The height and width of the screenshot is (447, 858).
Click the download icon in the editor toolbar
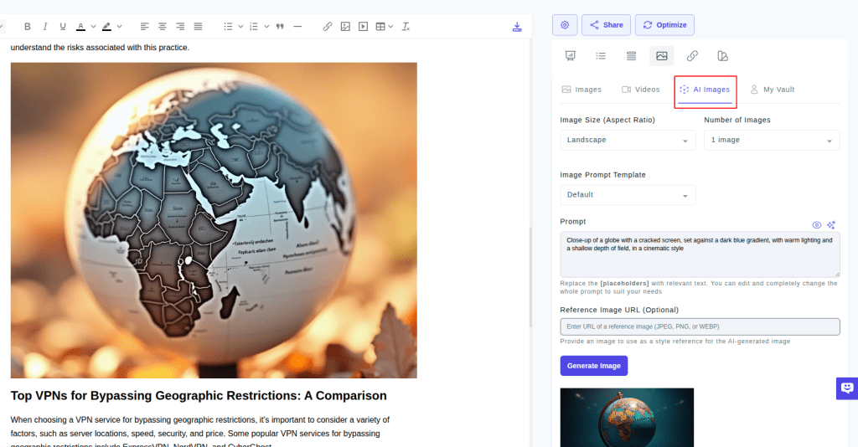pos(517,27)
